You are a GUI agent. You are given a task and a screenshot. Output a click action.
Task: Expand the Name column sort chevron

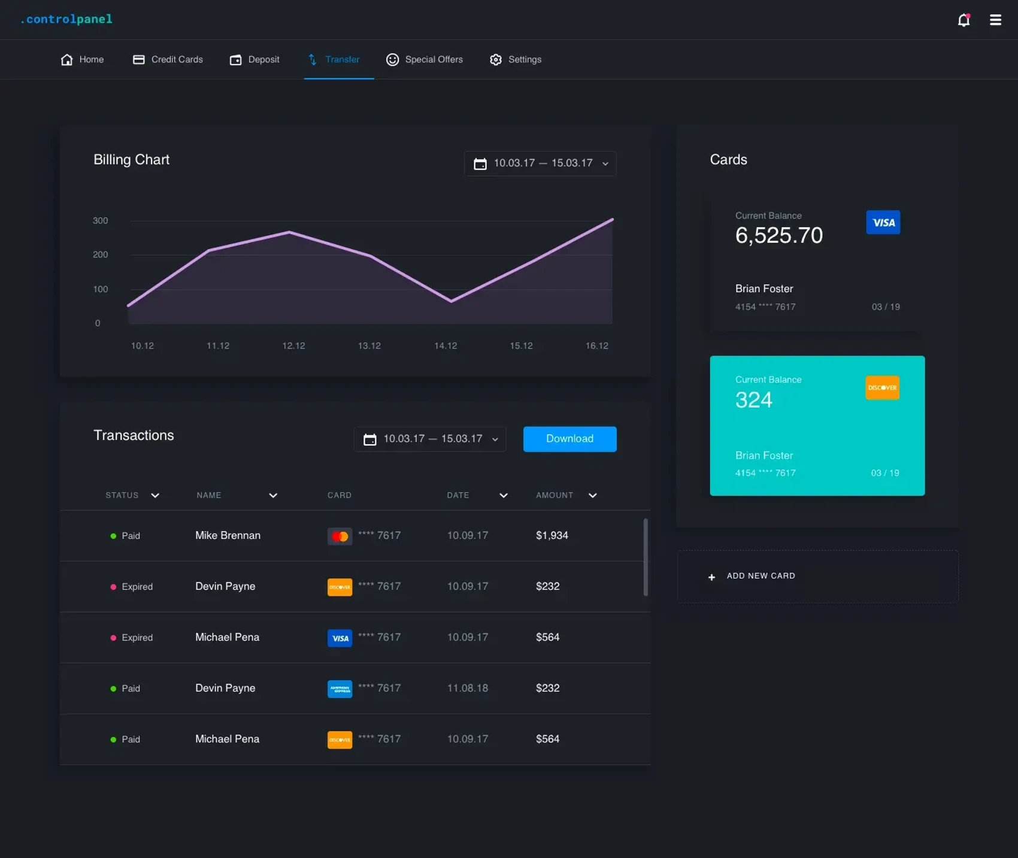(x=273, y=496)
